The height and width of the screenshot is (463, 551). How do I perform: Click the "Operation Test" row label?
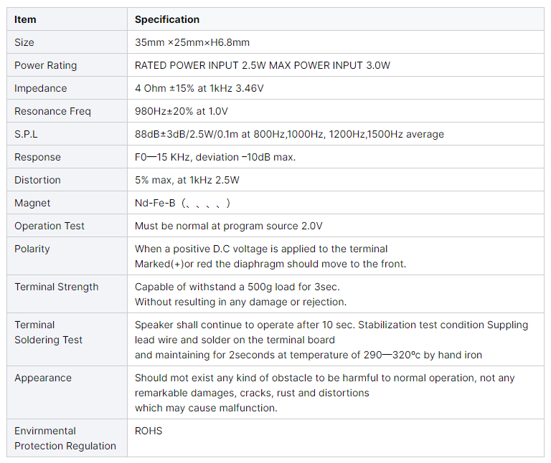(x=50, y=226)
